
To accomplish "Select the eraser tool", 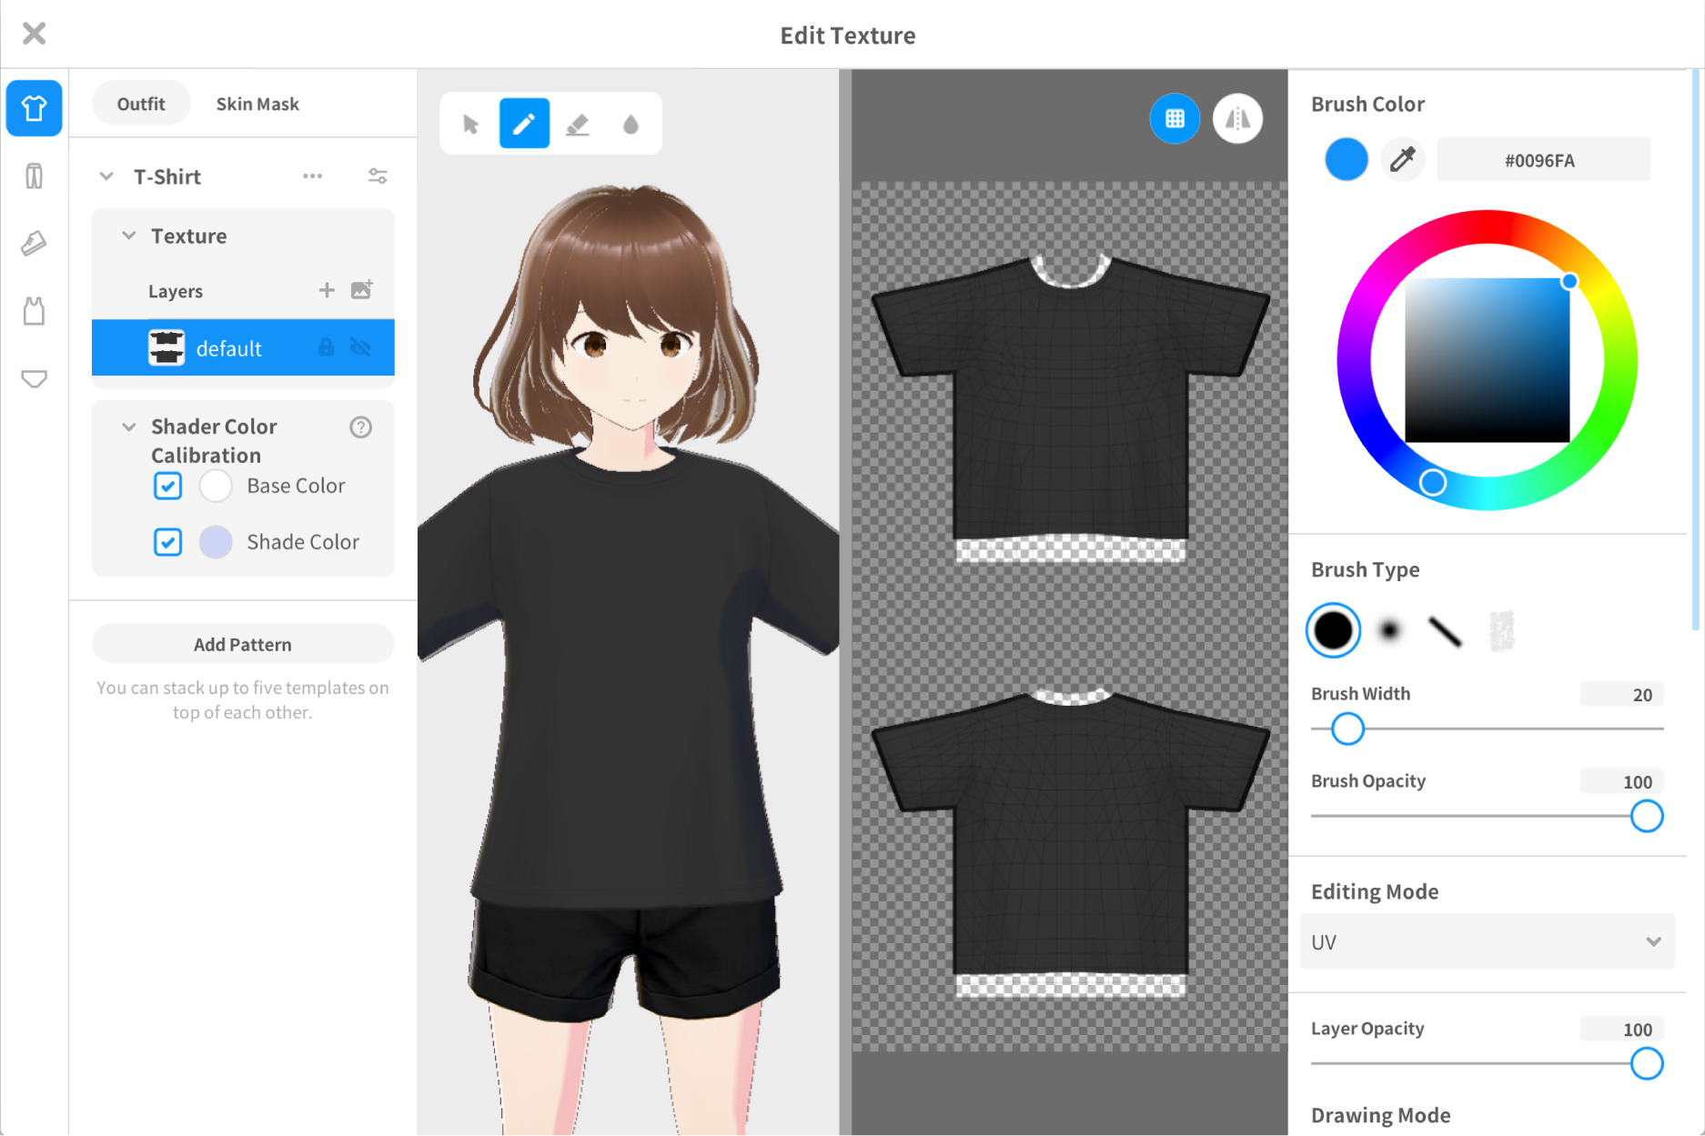I will 578,124.
